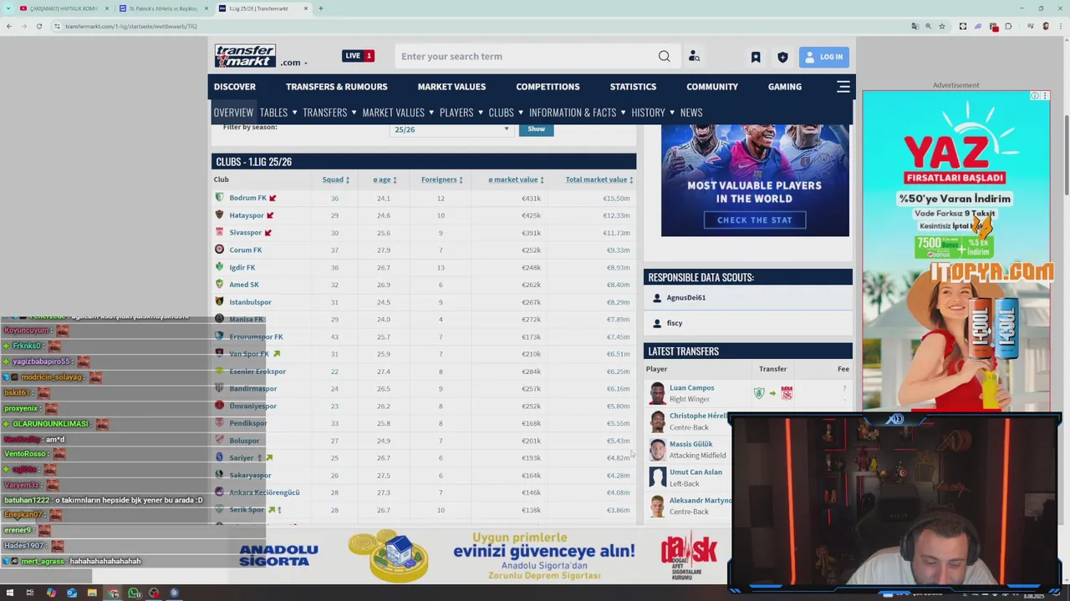This screenshot has height=601, width=1070.
Task: Click the Transfermarkt logo
Action: coord(245,56)
